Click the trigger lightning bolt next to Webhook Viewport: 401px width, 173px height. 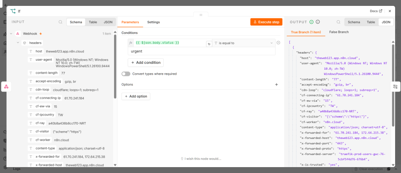(x=40, y=34)
